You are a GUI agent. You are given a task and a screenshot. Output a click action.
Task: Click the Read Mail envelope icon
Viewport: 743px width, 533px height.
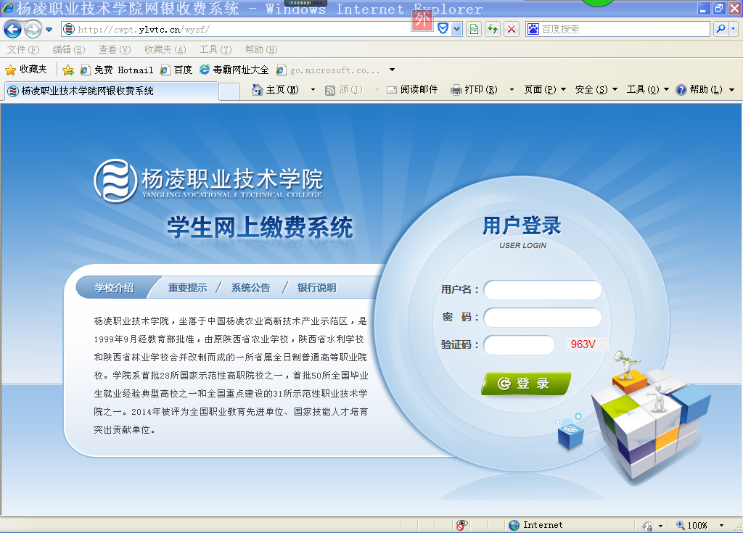(392, 90)
